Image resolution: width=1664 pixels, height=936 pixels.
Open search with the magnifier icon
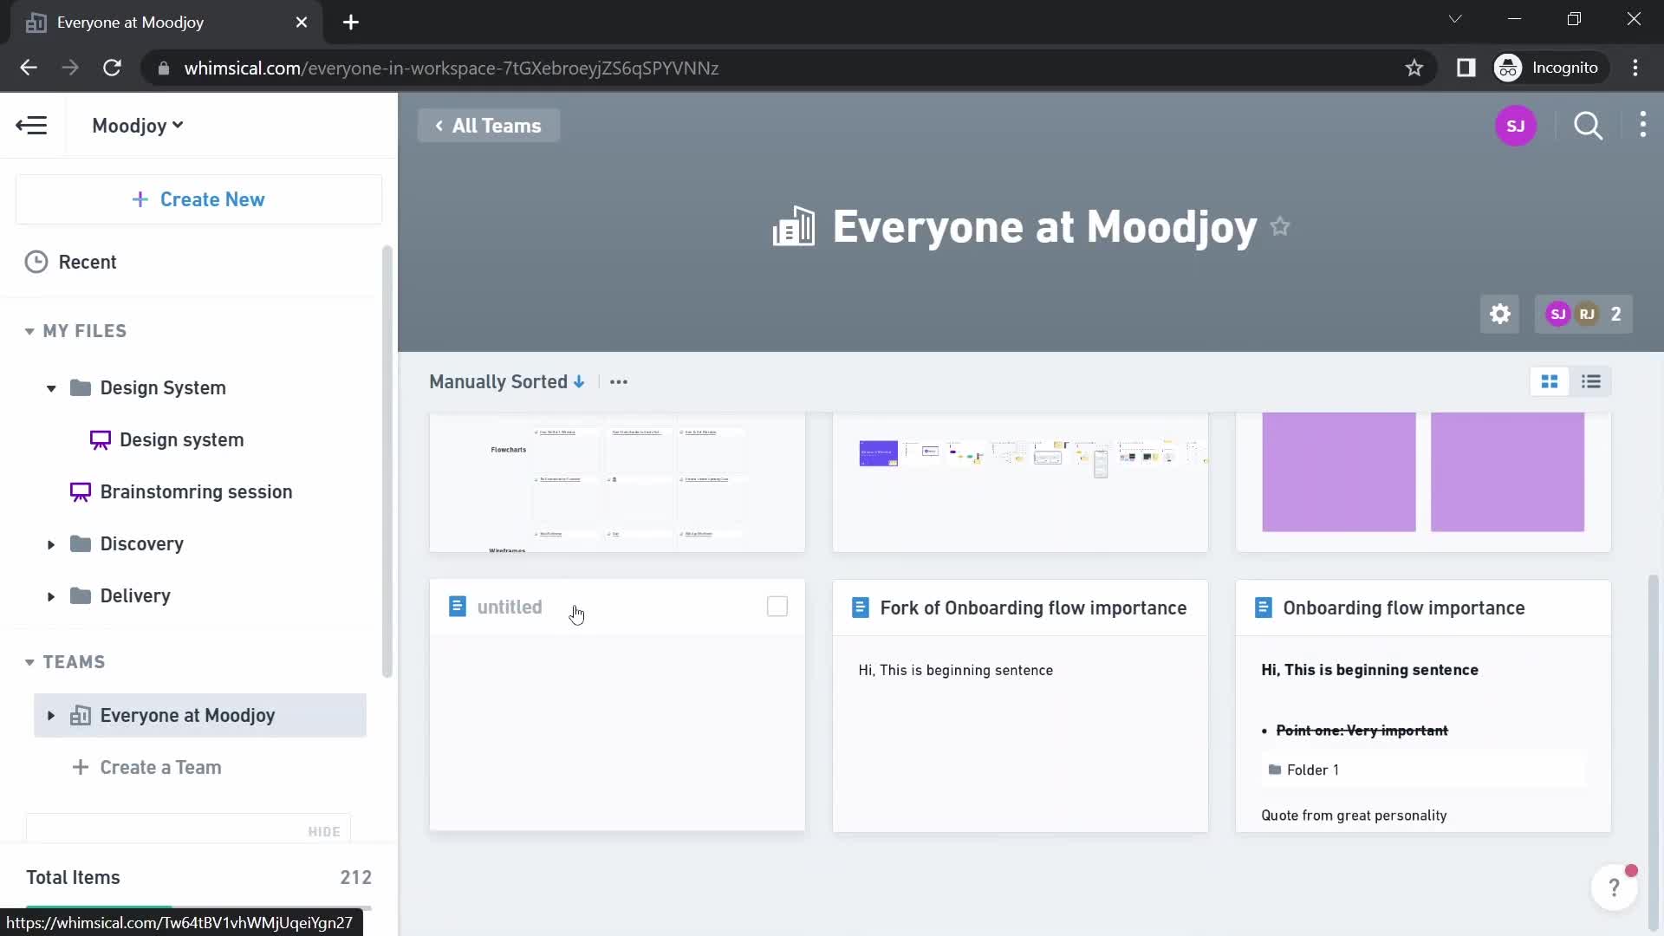pyautogui.click(x=1588, y=126)
